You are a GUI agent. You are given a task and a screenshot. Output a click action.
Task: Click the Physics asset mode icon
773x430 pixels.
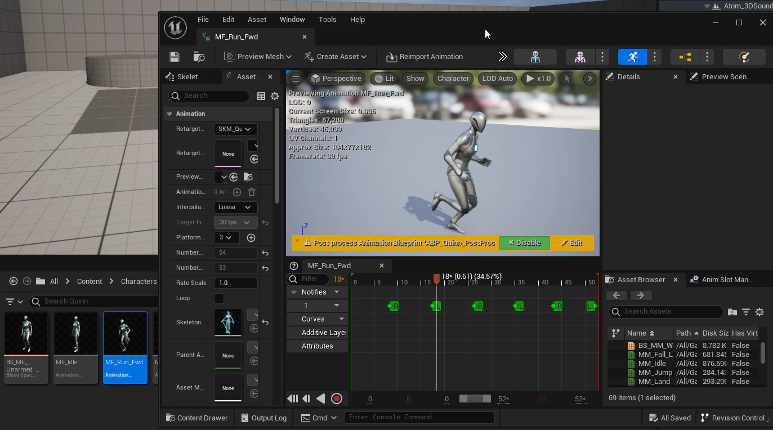[x=744, y=57]
